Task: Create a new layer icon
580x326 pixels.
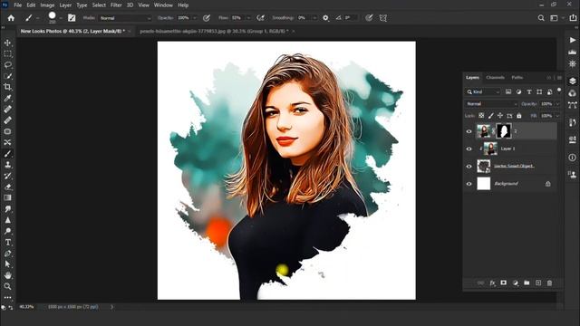Action: pyautogui.click(x=538, y=283)
